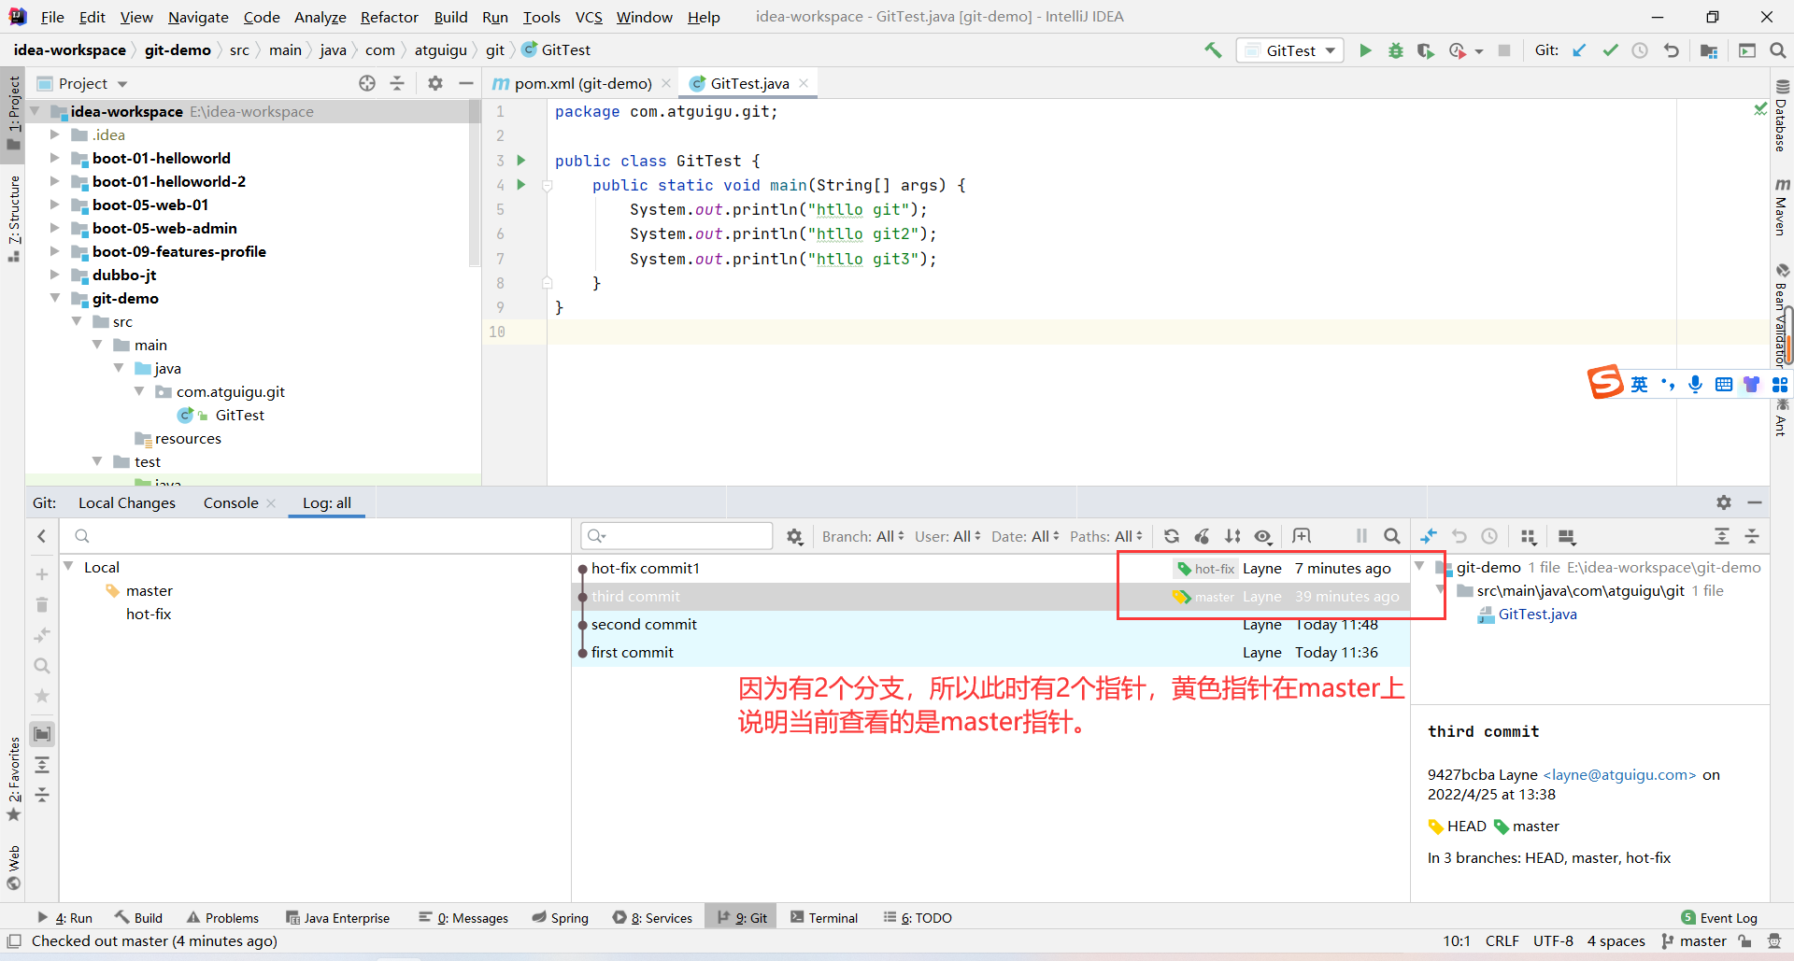This screenshot has width=1794, height=961.
Task: Click cherry-pick icon in Git log toolbar
Action: 1203,536
